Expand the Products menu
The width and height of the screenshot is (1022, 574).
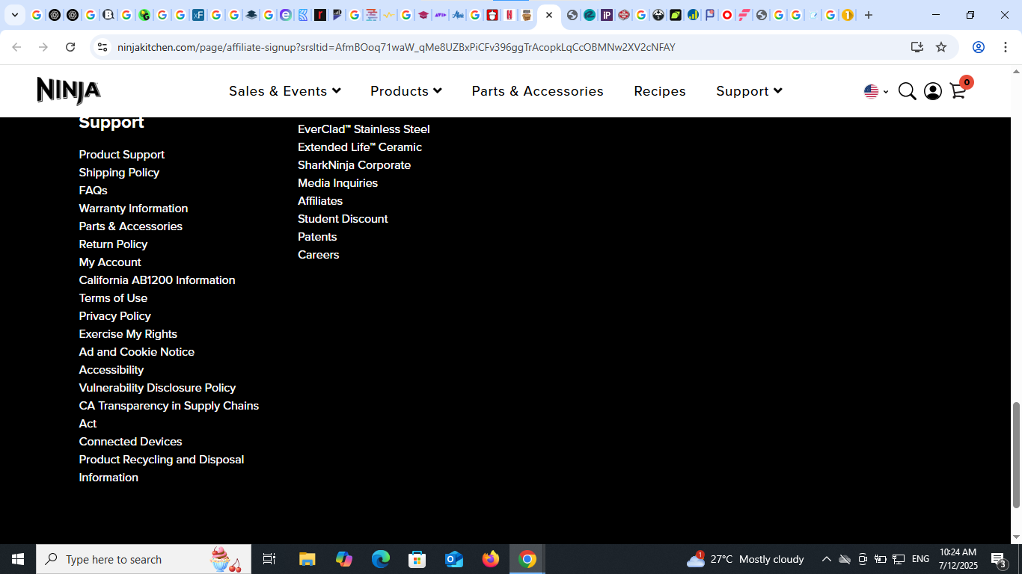(x=406, y=91)
